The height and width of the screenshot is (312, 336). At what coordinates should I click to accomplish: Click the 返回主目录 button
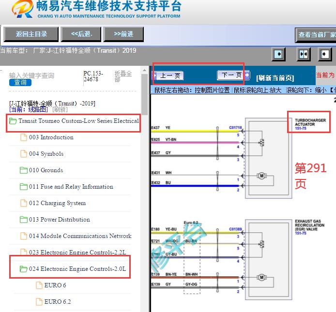tap(31, 34)
